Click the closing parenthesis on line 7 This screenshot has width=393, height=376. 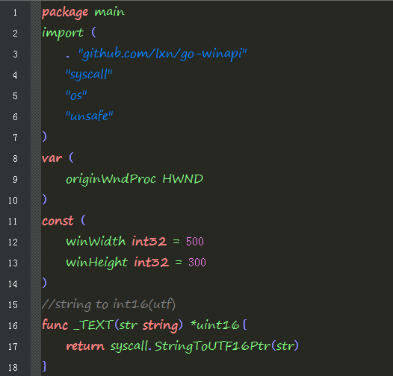coord(44,137)
